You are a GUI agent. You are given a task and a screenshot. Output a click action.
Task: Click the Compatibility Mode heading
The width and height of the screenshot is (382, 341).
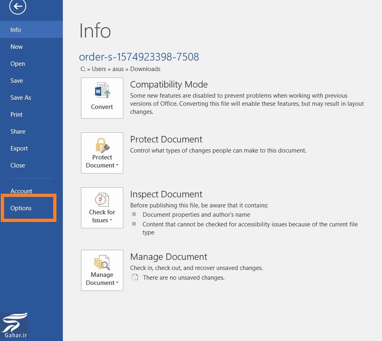click(169, 84)
